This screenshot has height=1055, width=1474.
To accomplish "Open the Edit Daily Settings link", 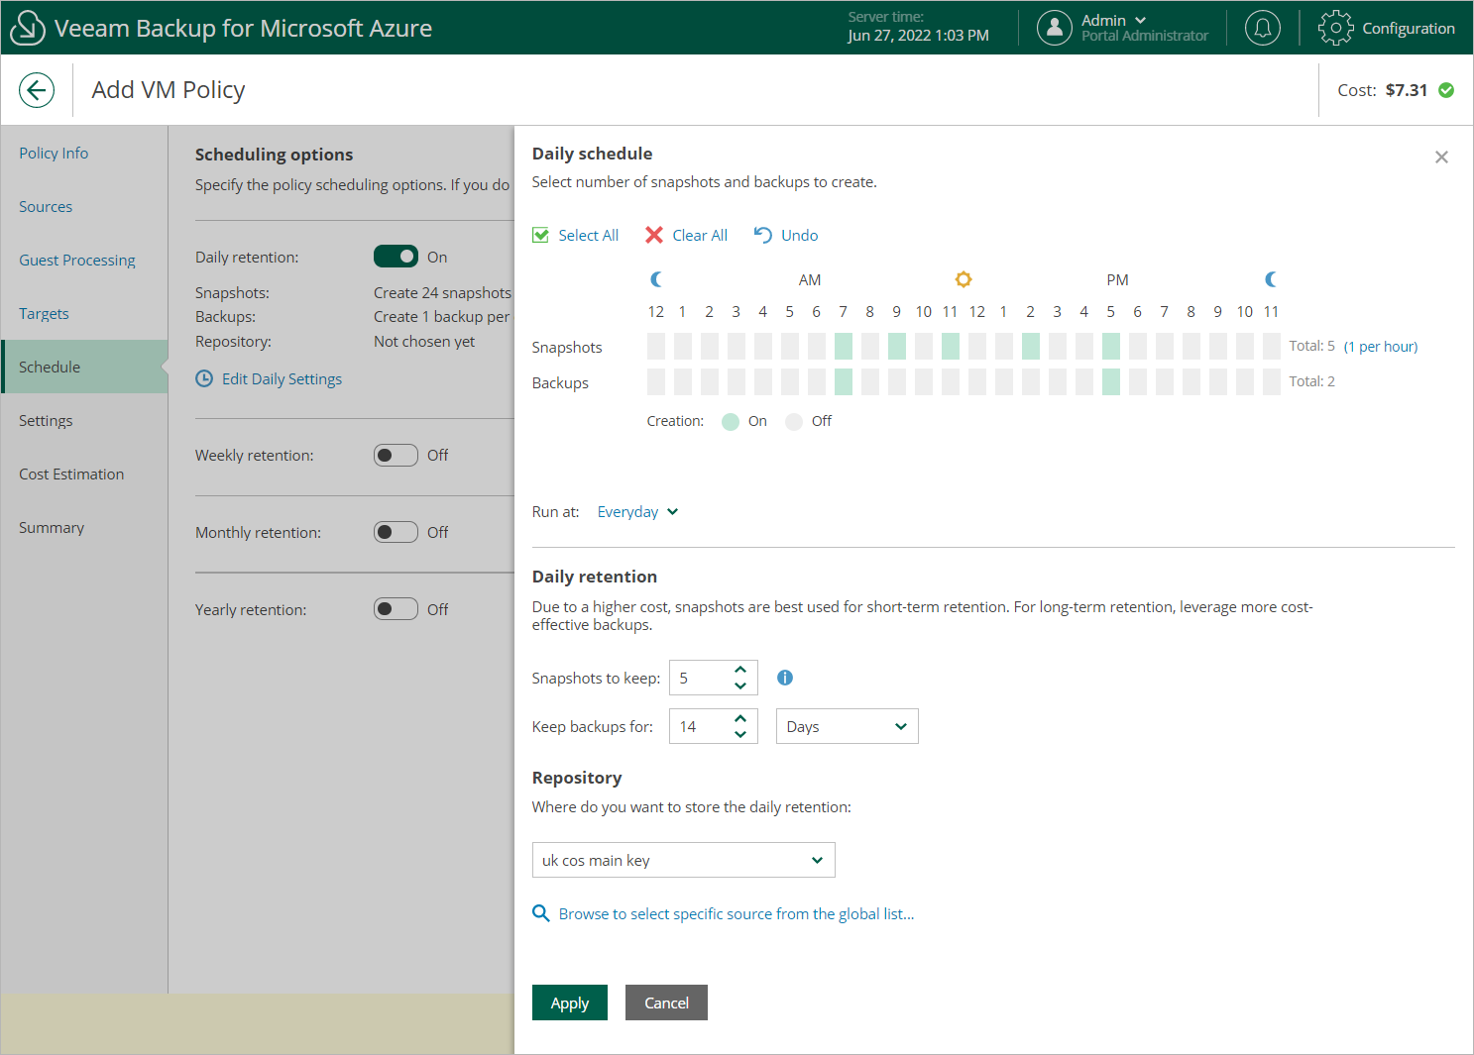I will point(269,378).
